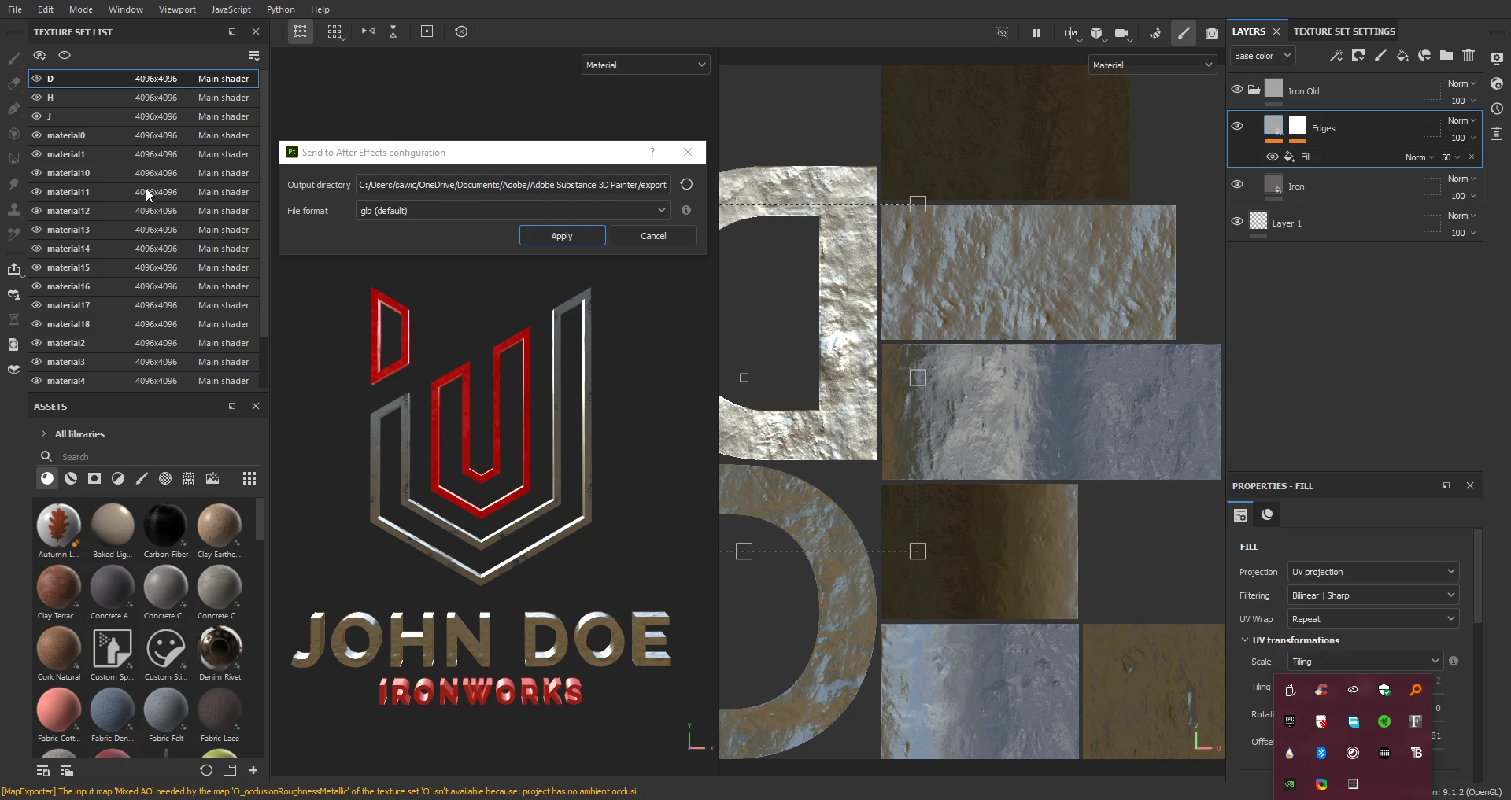Activate the paint brush mode in top toolbar

(1183, 33)
